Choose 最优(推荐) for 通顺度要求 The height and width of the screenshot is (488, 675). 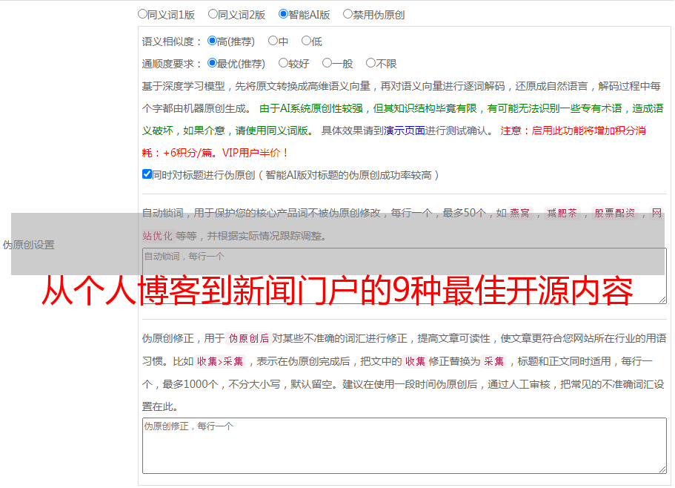tap(212, 63)
